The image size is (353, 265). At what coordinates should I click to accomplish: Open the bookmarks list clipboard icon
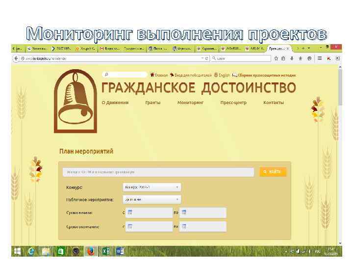point(283,58)
